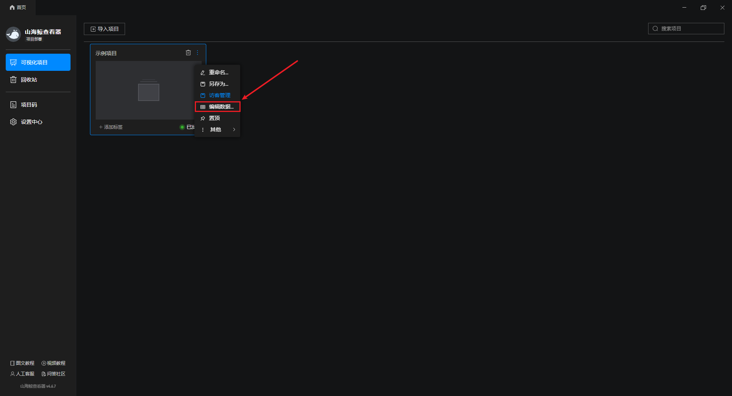This screenshot has width=732, height=396.
Task: Click 添加标签 on the project card
Action: 111,127
